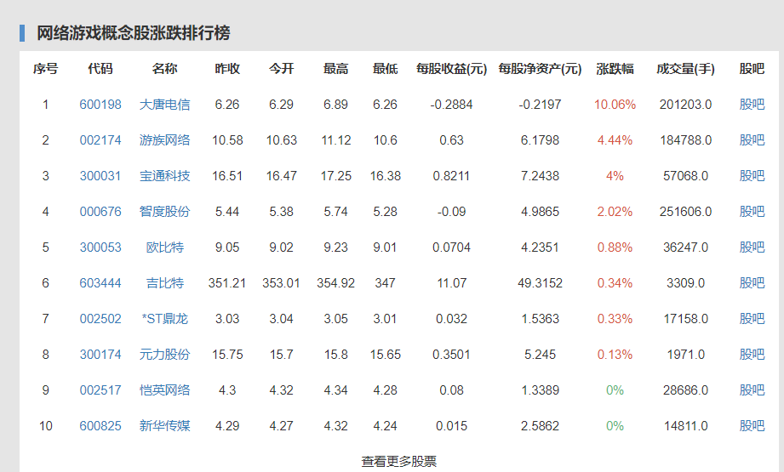Screen dimensions: 784x472
Task: Open 股吧 link for 大唐电信 row
Action: point(752,105)
